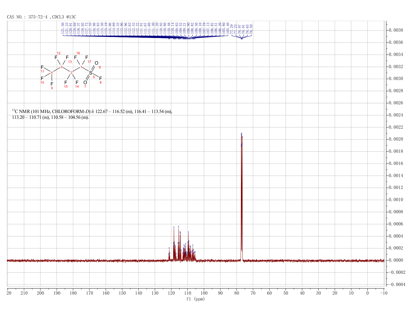Screen dimensions: 419x323
Task: Click the 100 ppm tick label on axis
Action: [x=204, y=293]
